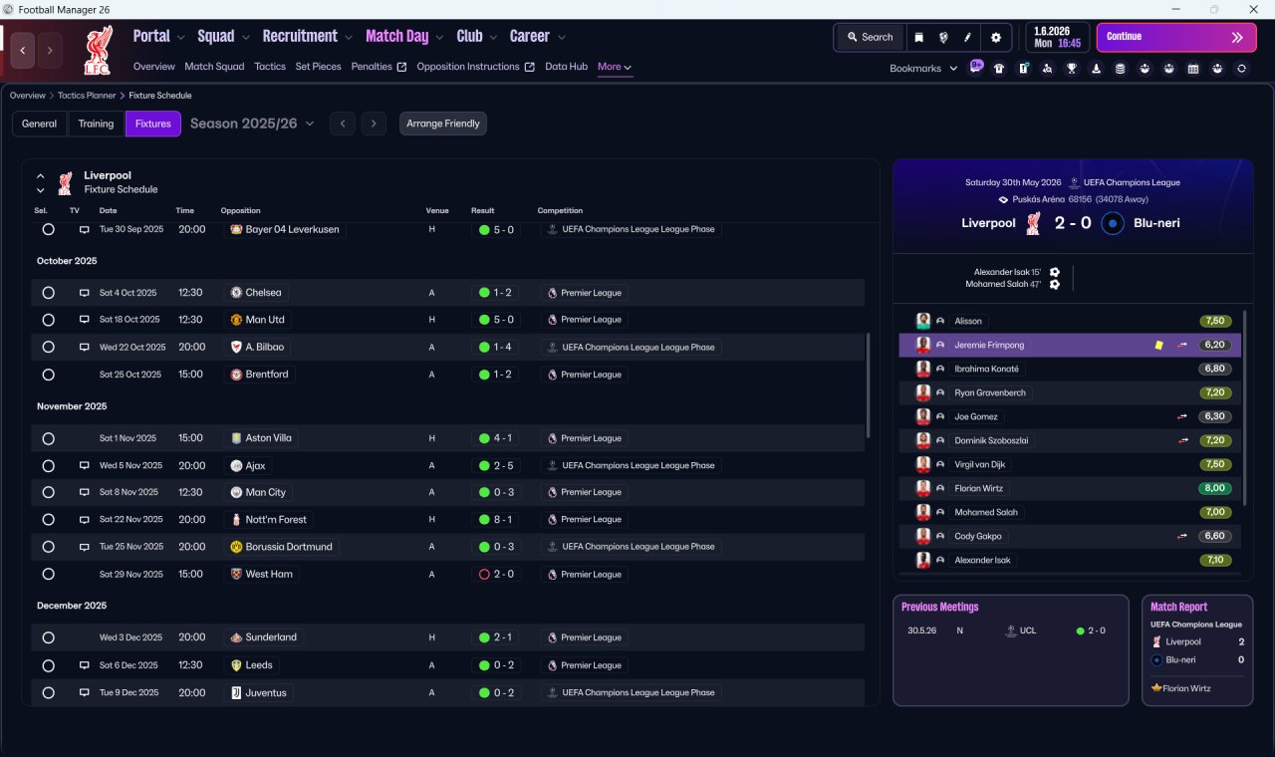
Task: Select the Chelsea fixture radio button
Action: tap(48, 293)
